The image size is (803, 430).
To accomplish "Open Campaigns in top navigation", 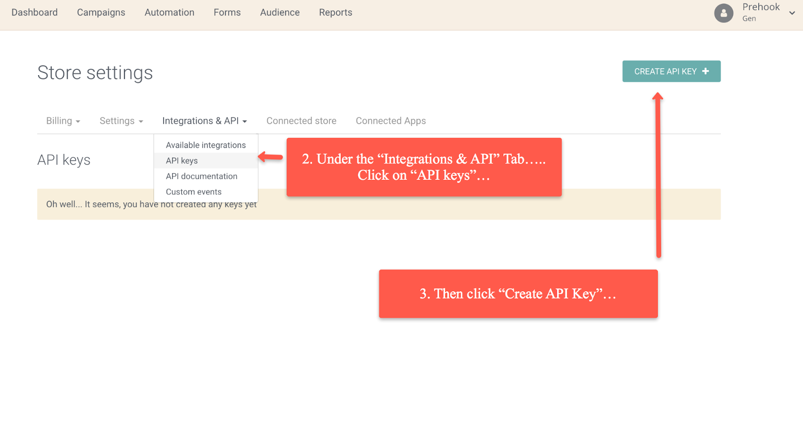I will (101, 13).
